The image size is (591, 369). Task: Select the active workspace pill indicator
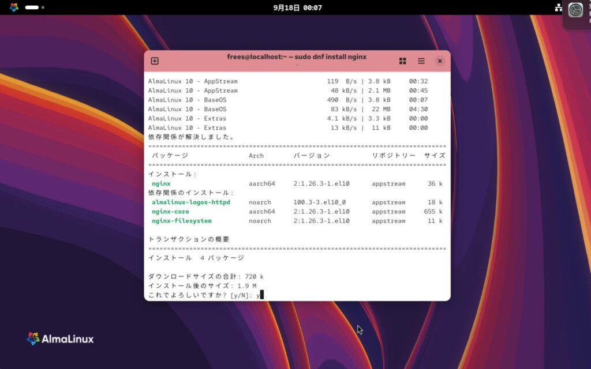32,7
